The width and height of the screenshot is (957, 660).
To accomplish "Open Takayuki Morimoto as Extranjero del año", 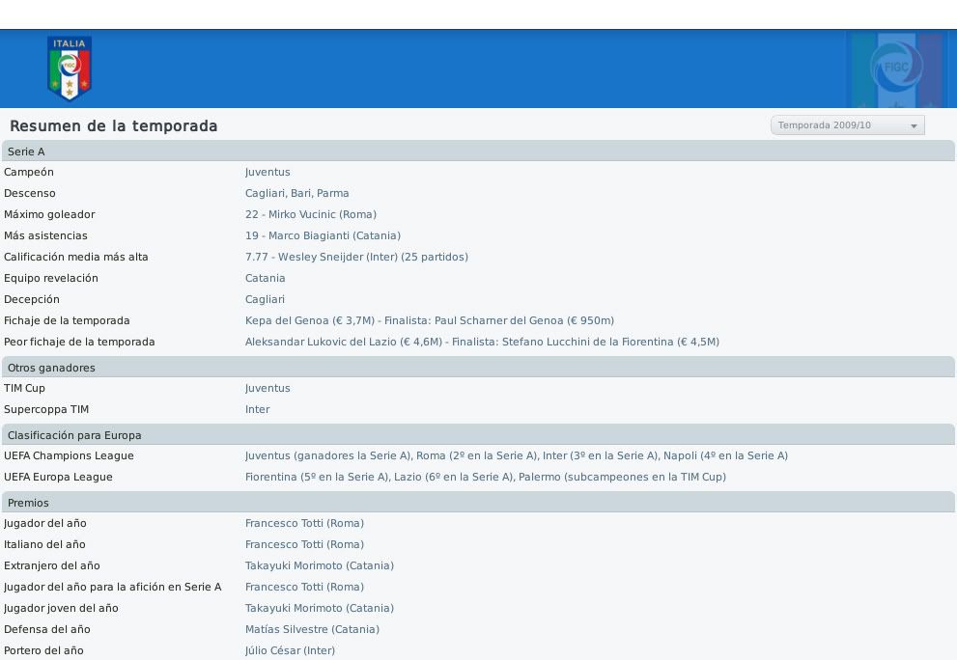I will click(320, 566).
